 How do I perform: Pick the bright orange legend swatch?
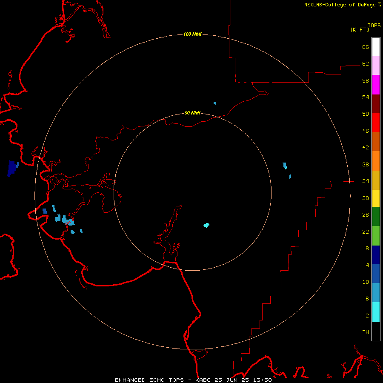tap(376, 161)
